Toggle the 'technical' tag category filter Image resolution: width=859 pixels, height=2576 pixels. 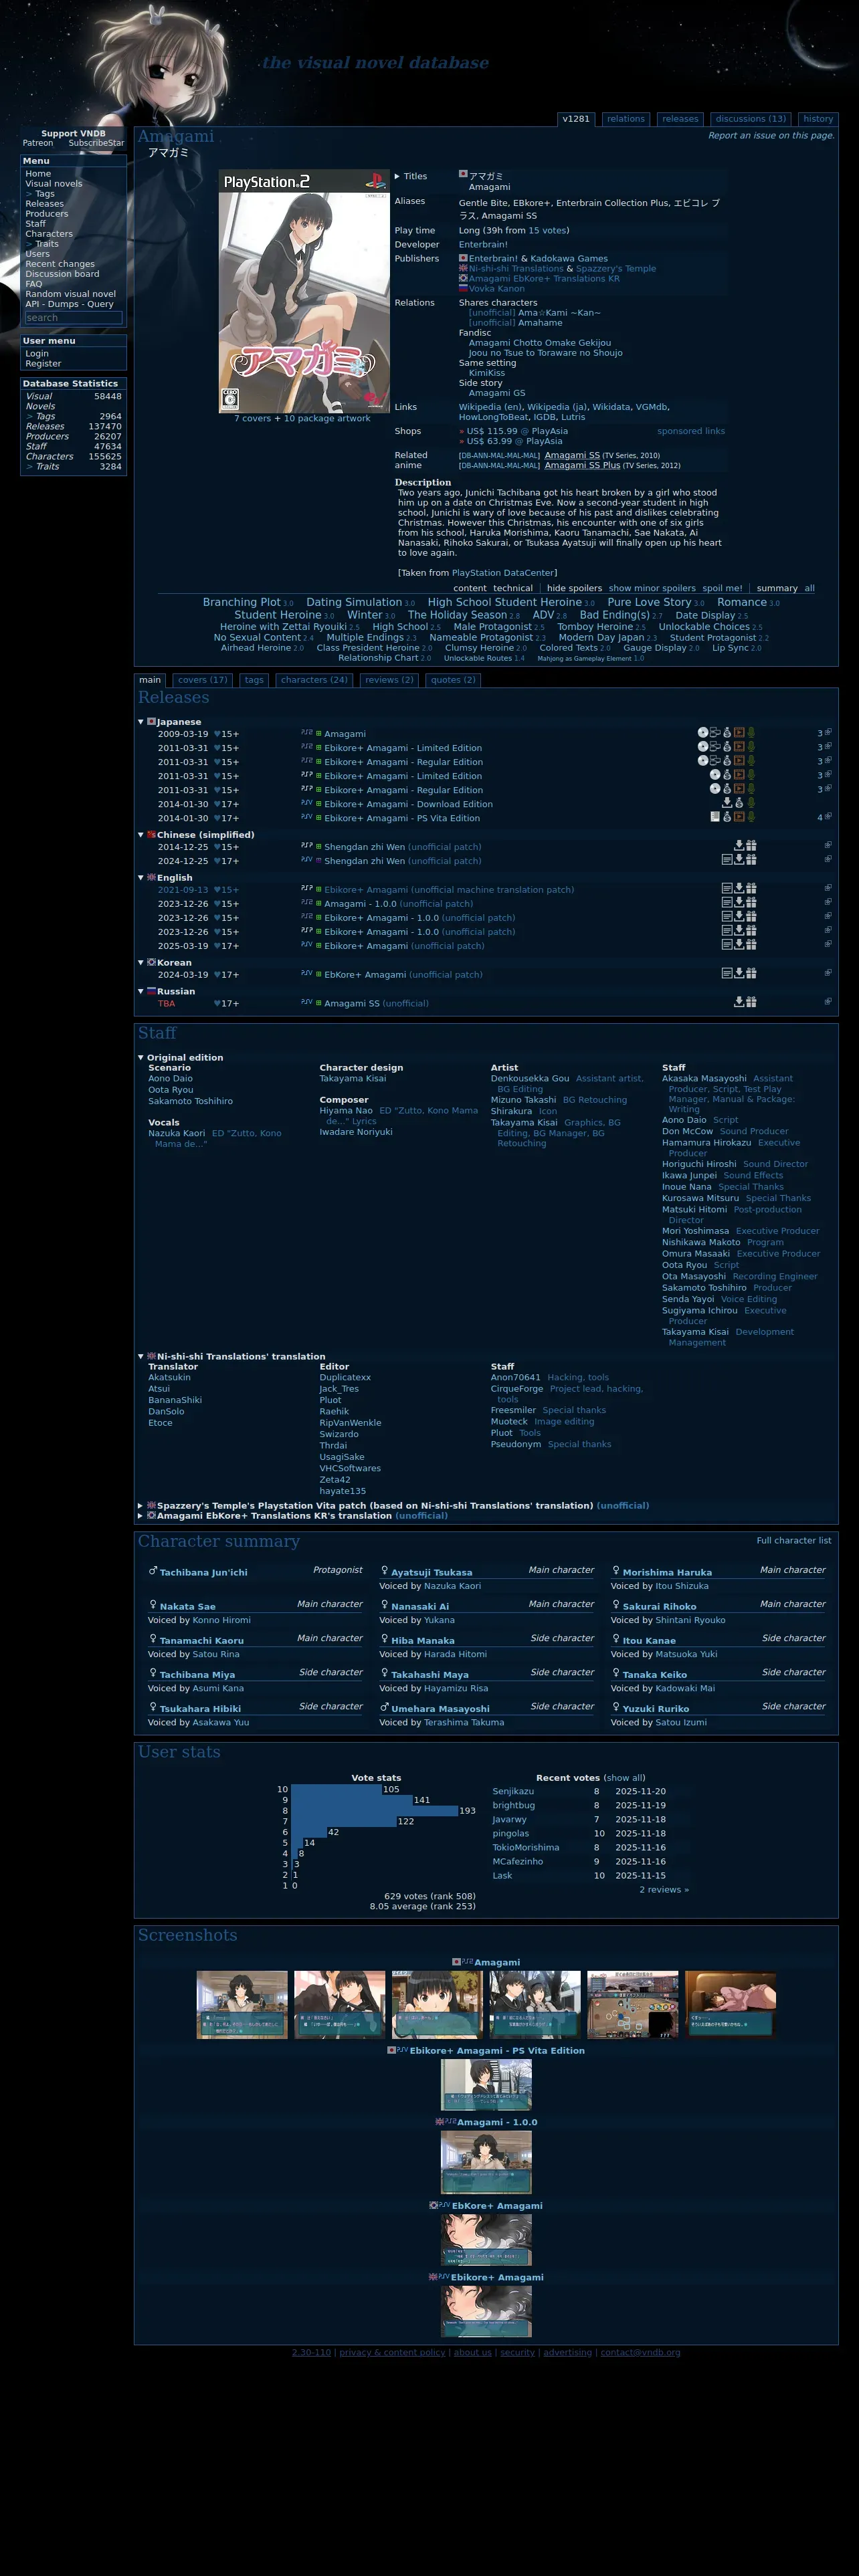pos(513,588)
